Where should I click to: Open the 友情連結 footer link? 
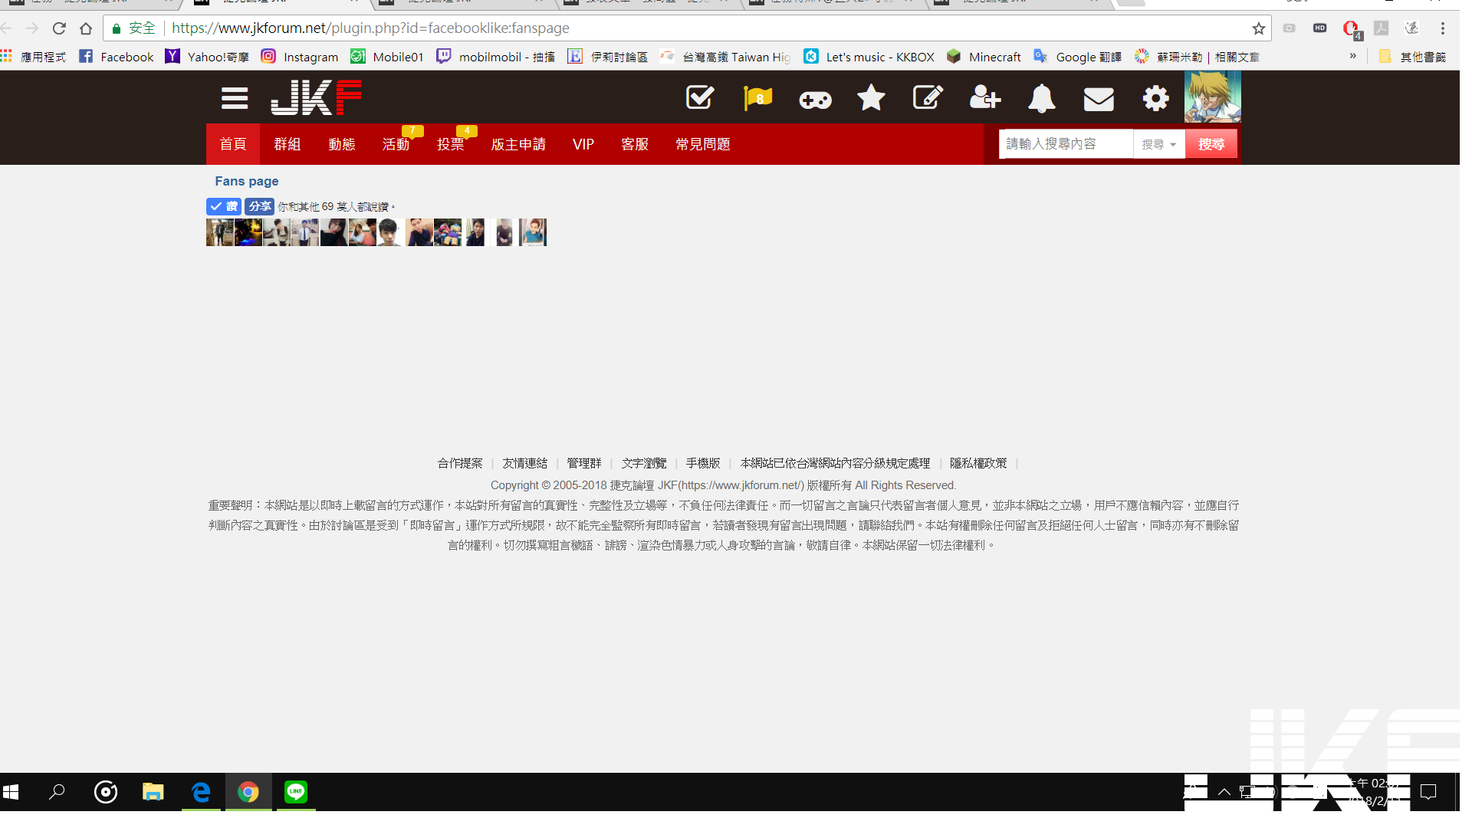tap(525, 463)
